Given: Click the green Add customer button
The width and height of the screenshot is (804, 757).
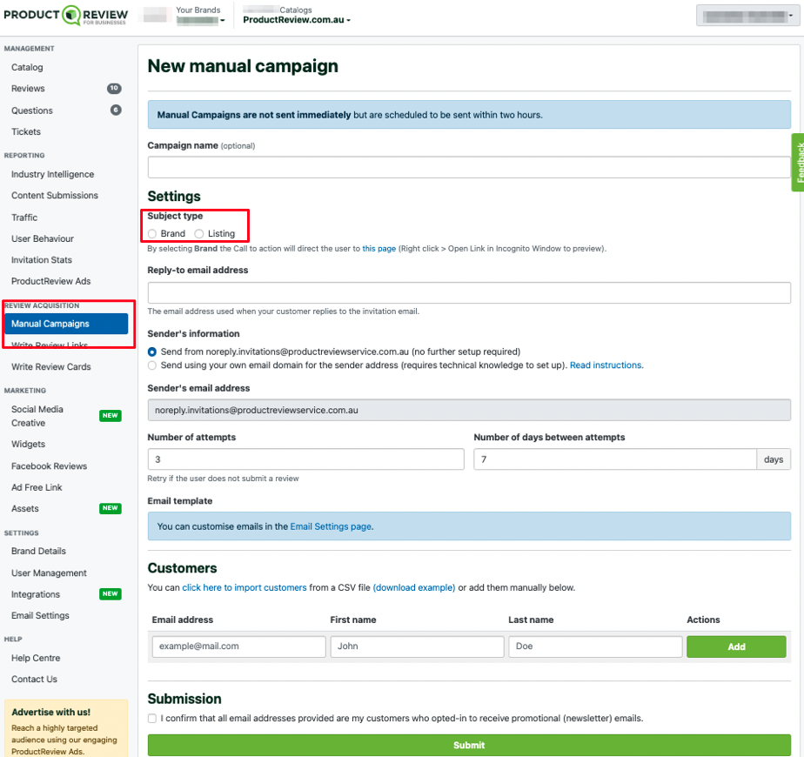Looking at the screenshot, I should click(x=736, y=646).
